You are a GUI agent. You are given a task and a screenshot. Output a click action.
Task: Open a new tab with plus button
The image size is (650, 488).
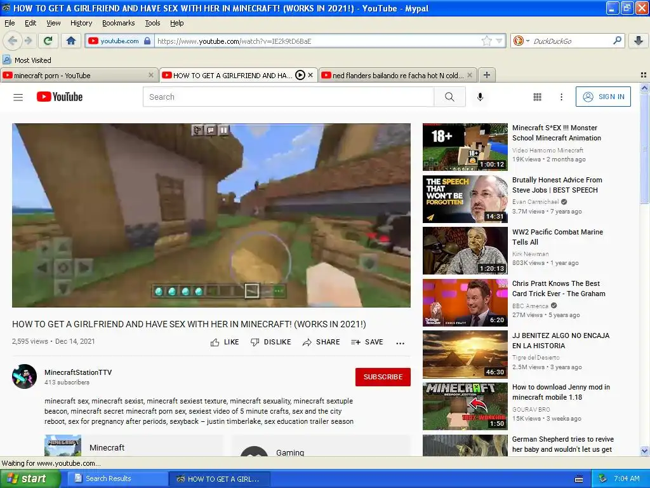tap(487, 75)
